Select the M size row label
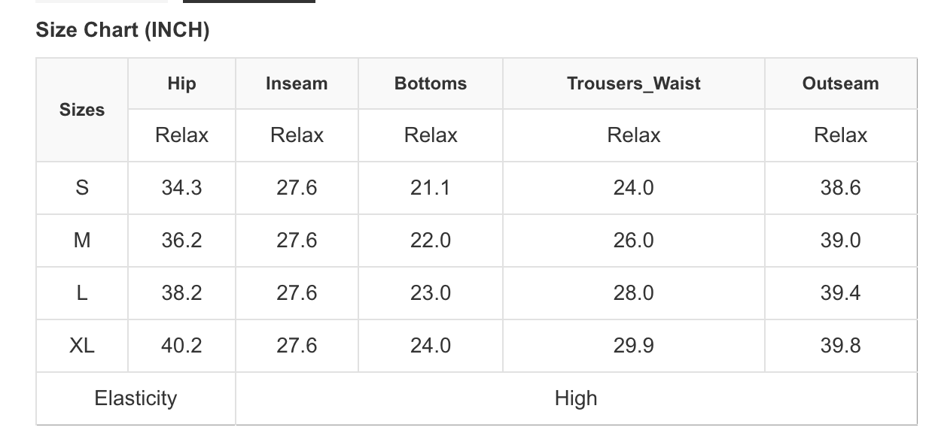Viewport: 932px width, 448px height. pos(82,241)
